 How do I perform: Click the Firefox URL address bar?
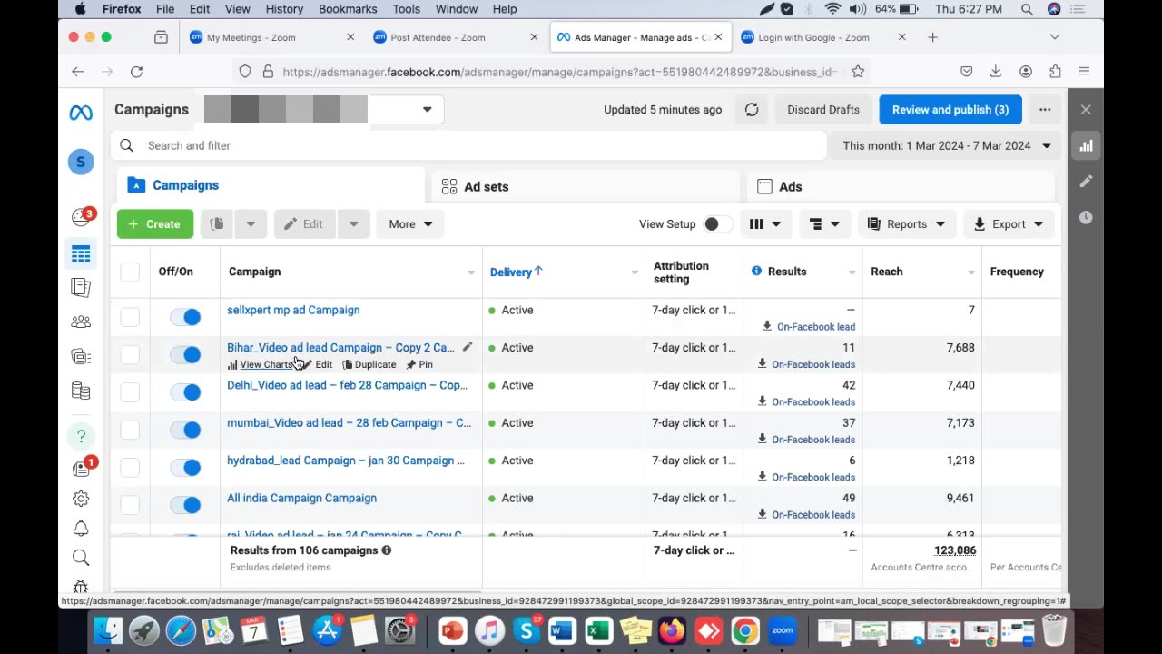click(558, 72)
